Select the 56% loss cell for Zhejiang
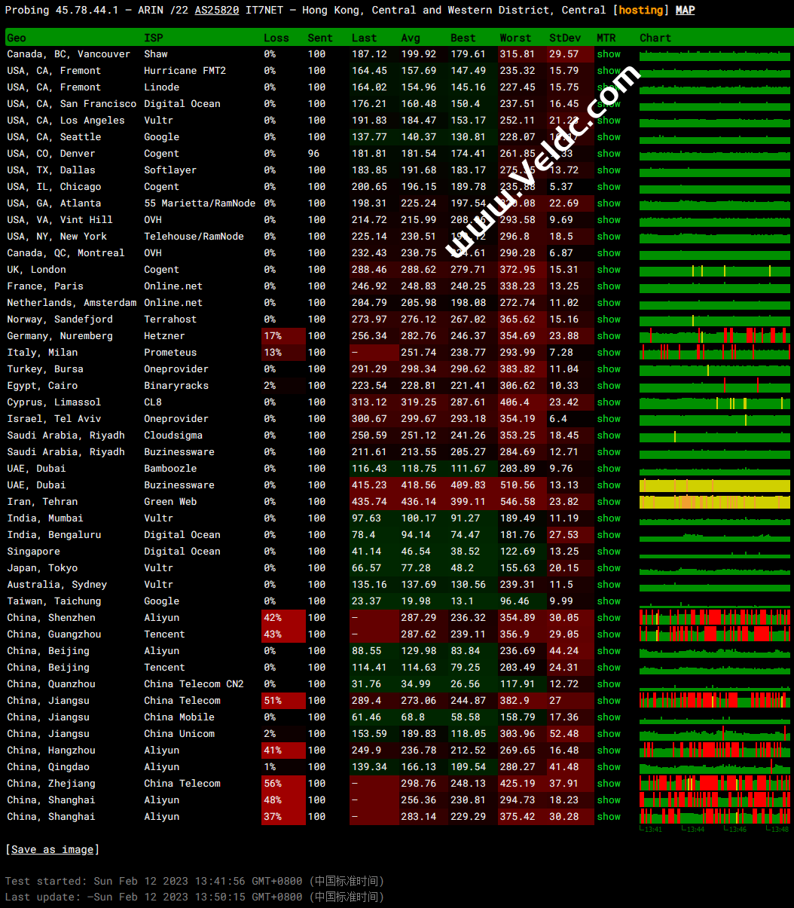This screenshot has height=908, width=794. (283, 784)
